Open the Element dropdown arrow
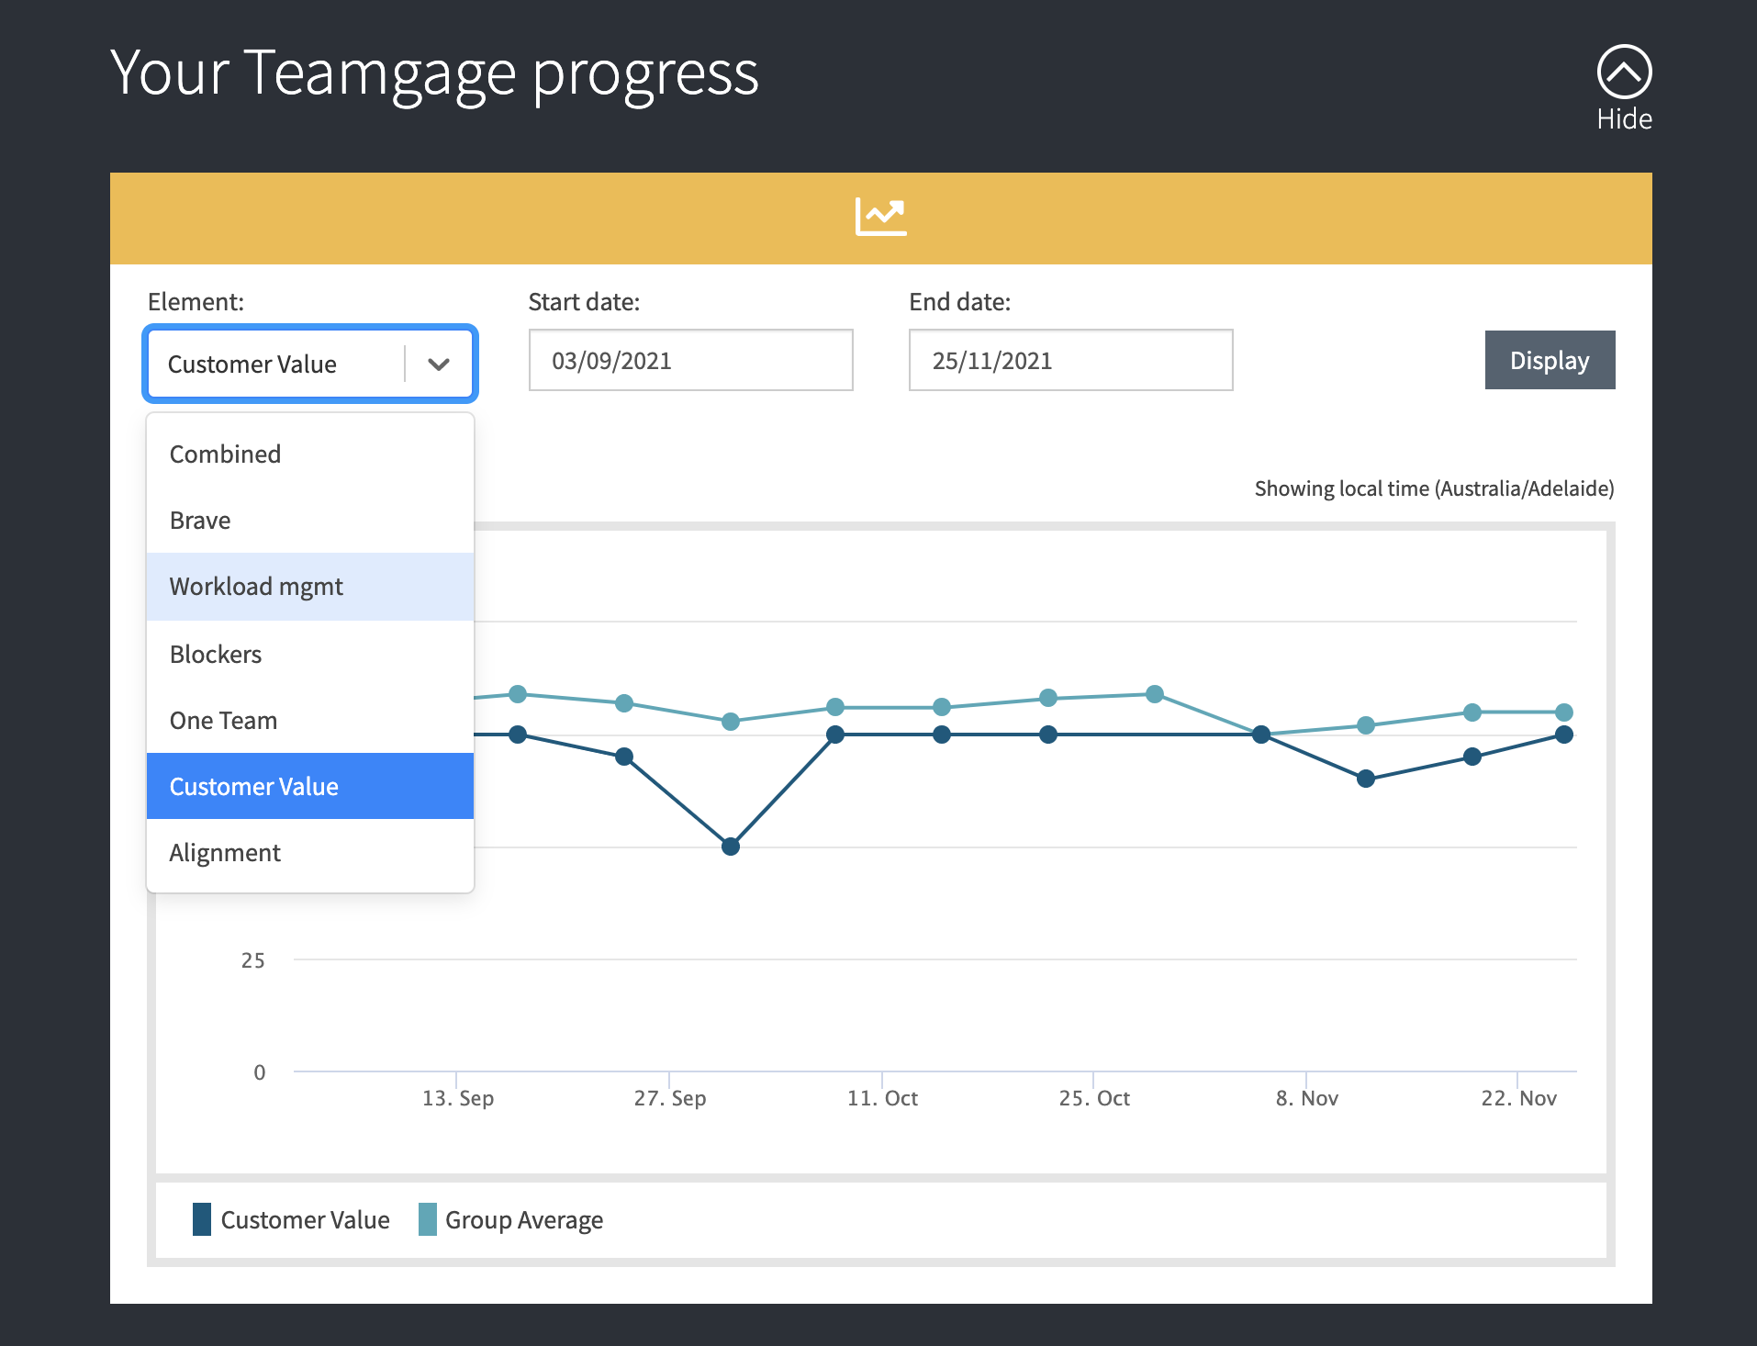1757x1346 pixels. point(439,365)
